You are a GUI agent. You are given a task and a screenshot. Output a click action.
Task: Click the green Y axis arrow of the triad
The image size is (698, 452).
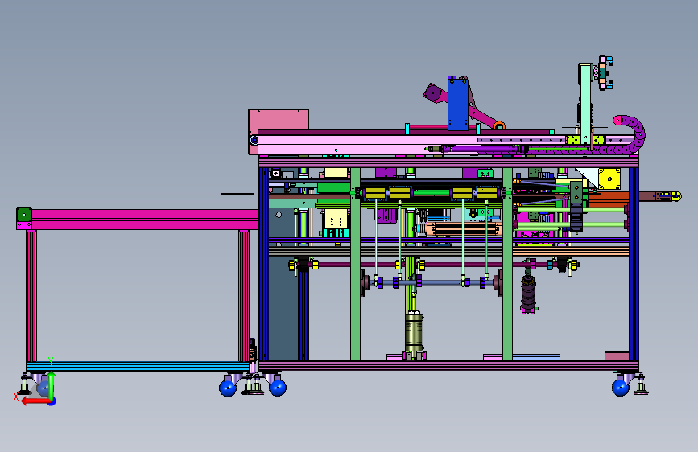(52, 384)
